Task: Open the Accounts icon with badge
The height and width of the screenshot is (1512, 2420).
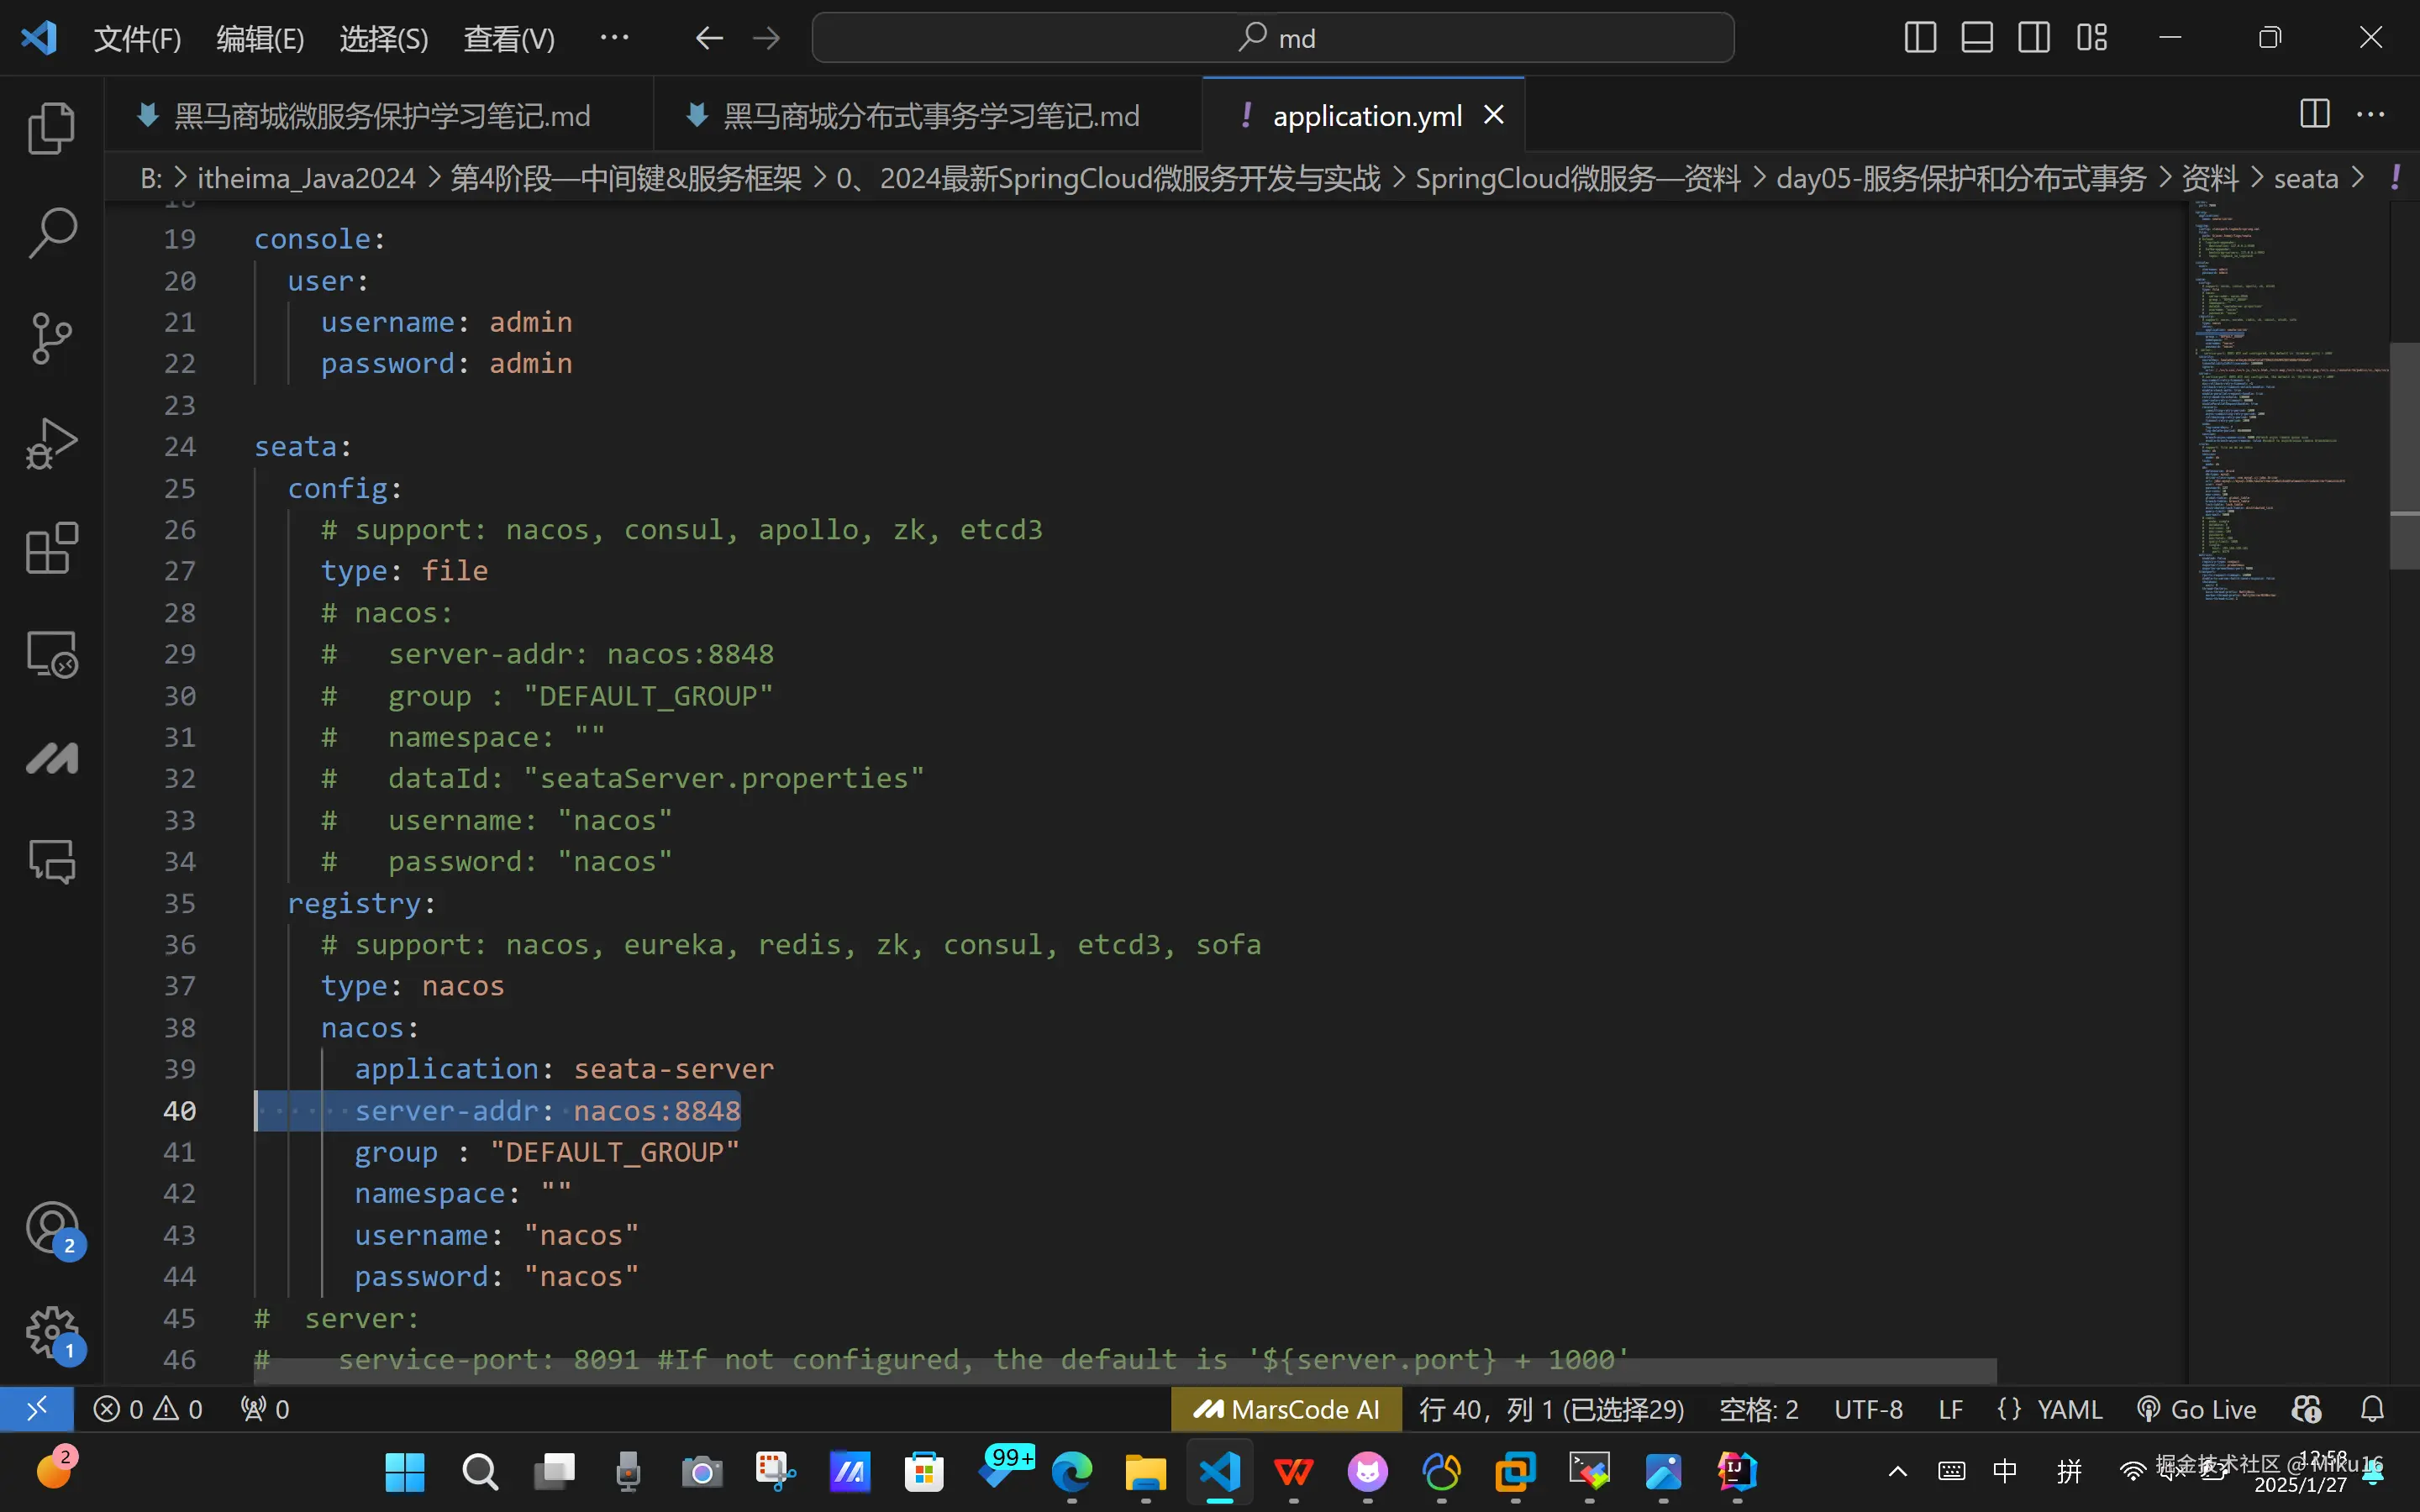Action: click(51, 1228)
